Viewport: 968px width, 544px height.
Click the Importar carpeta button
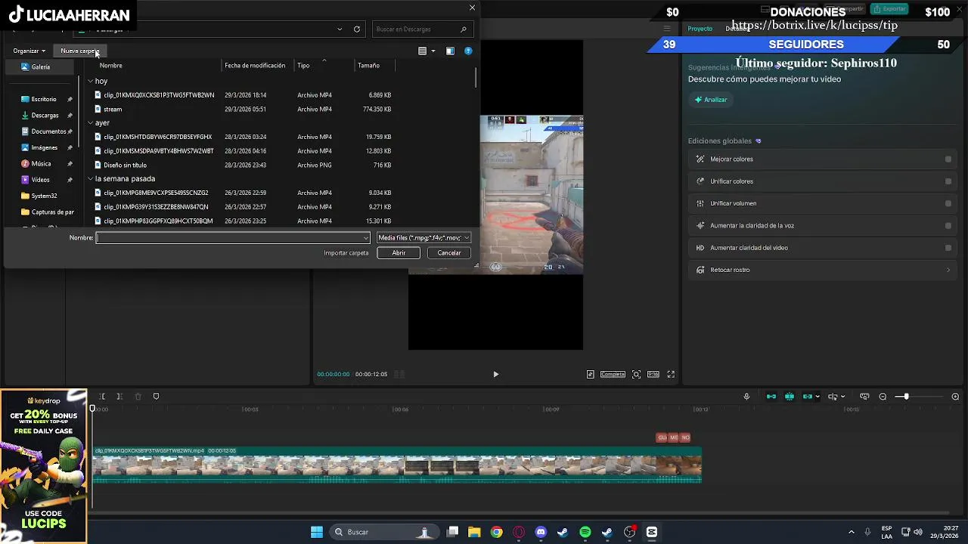pos(346,253)
